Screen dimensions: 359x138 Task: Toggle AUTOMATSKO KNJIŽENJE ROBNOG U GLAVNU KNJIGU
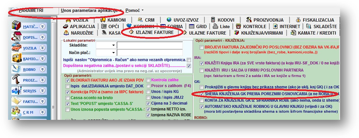[202, 107]
